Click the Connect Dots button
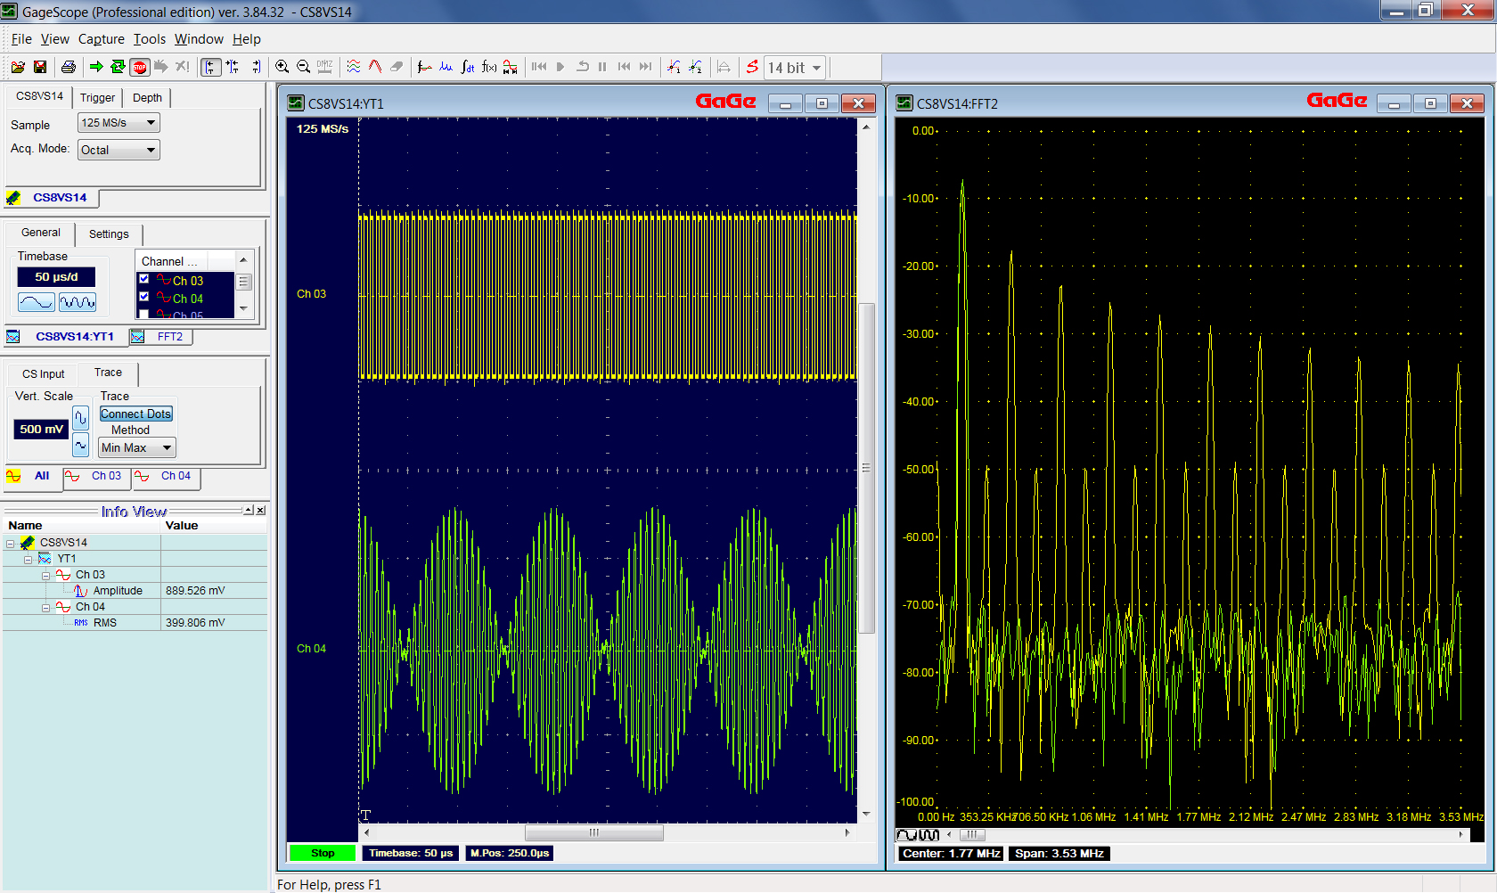 click(x=135, y=414)
